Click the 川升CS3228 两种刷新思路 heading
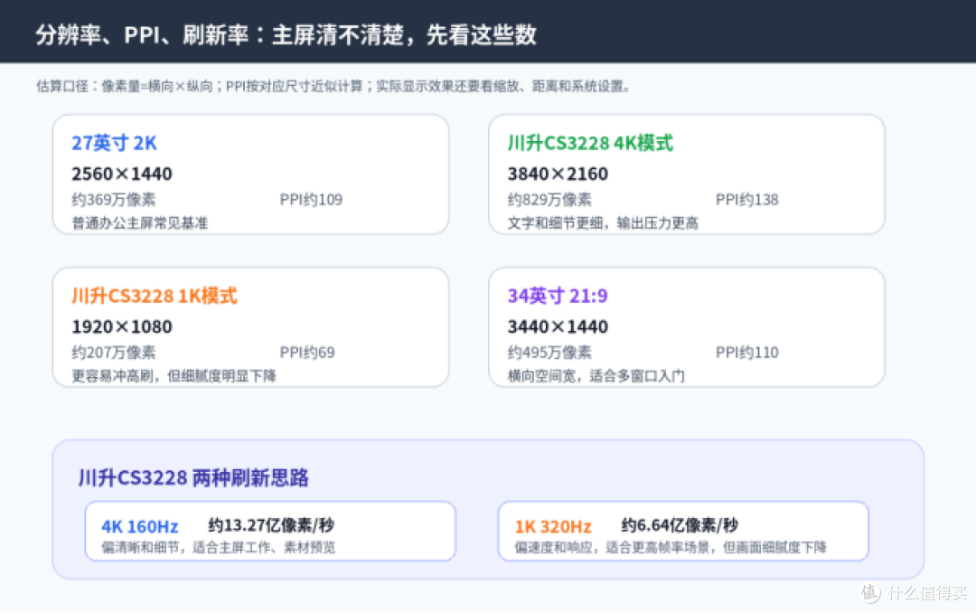 pyautogui.click(x=193, y=477)
